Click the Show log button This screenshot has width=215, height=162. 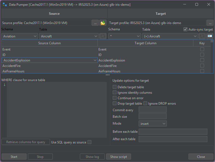click(92, 157)
